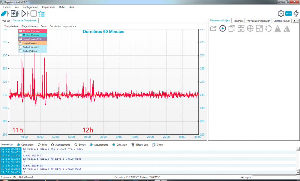Open printer settings gear icon

coord(281,14)
